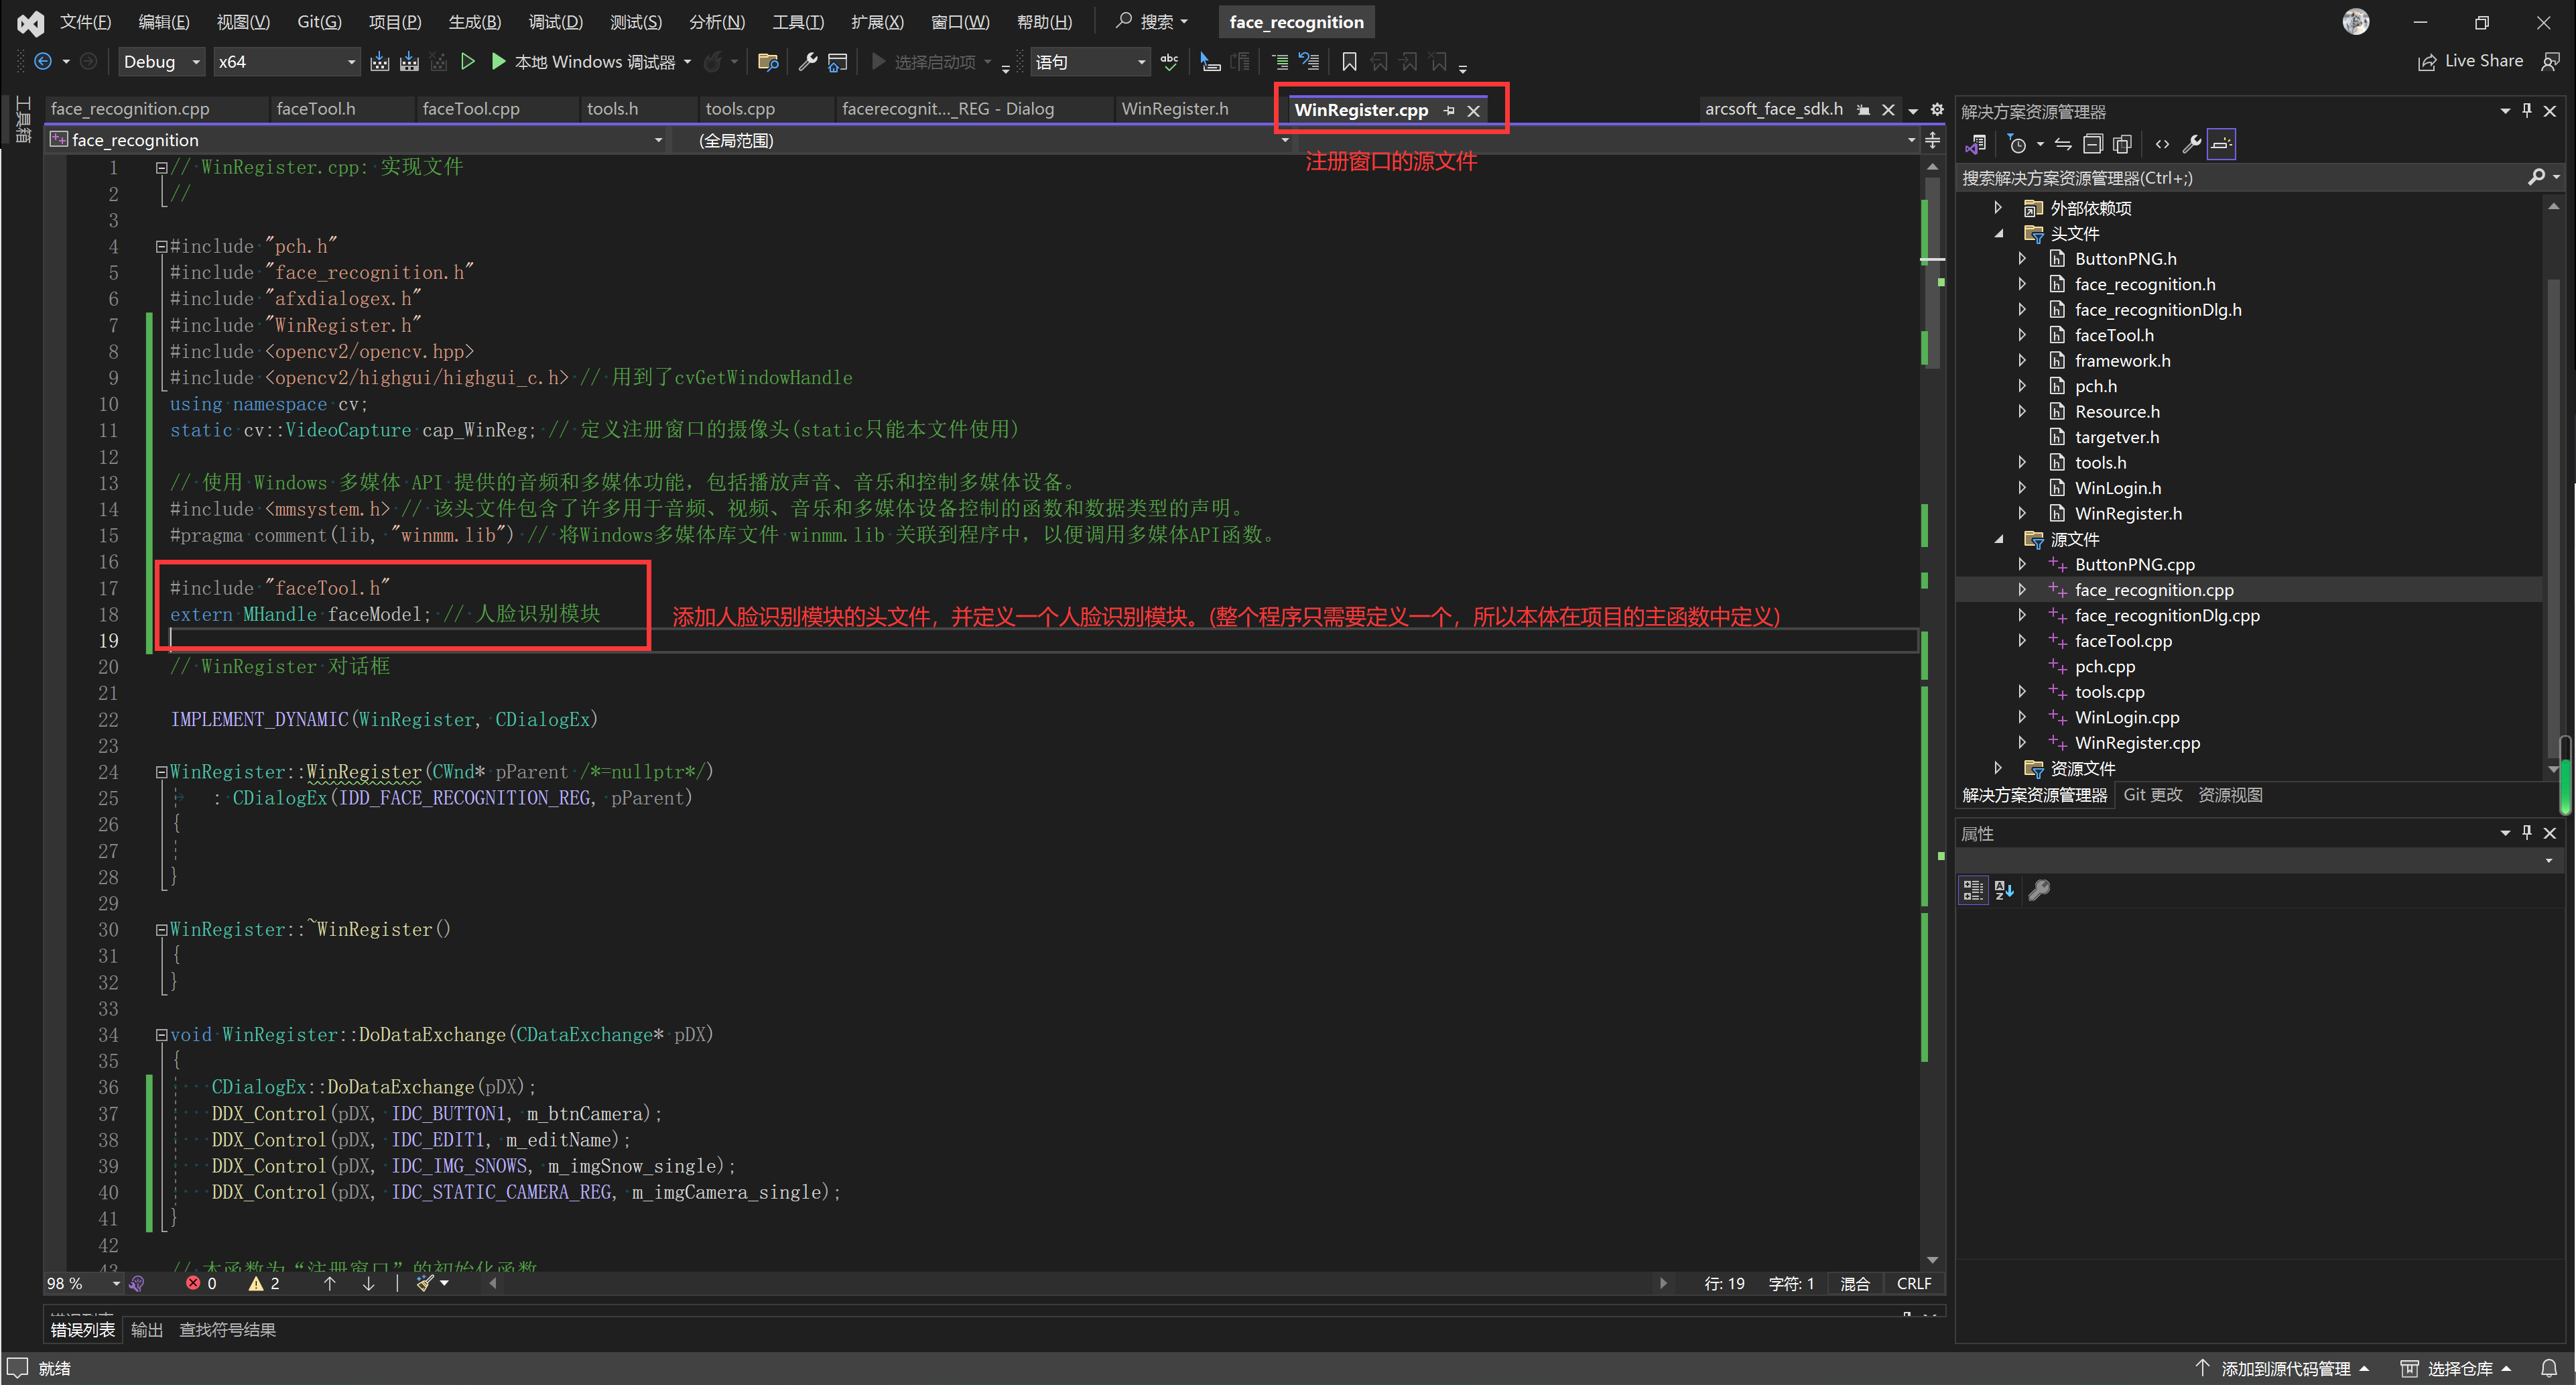
Task: Open the Git 更改 panel tab
Action: (x=2152, y=794)
